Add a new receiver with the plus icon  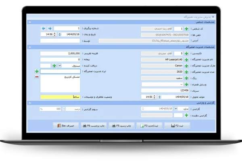coord(54,65)
